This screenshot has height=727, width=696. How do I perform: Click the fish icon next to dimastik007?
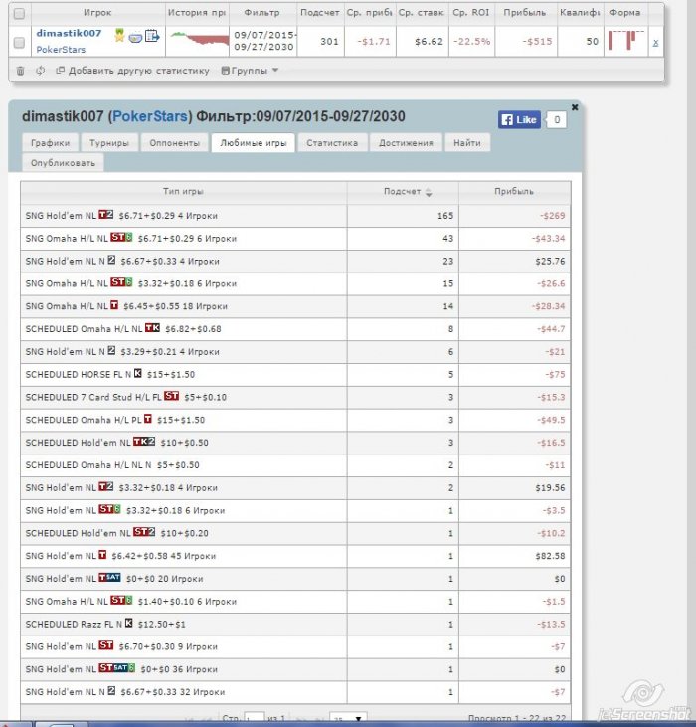(135, 37)
